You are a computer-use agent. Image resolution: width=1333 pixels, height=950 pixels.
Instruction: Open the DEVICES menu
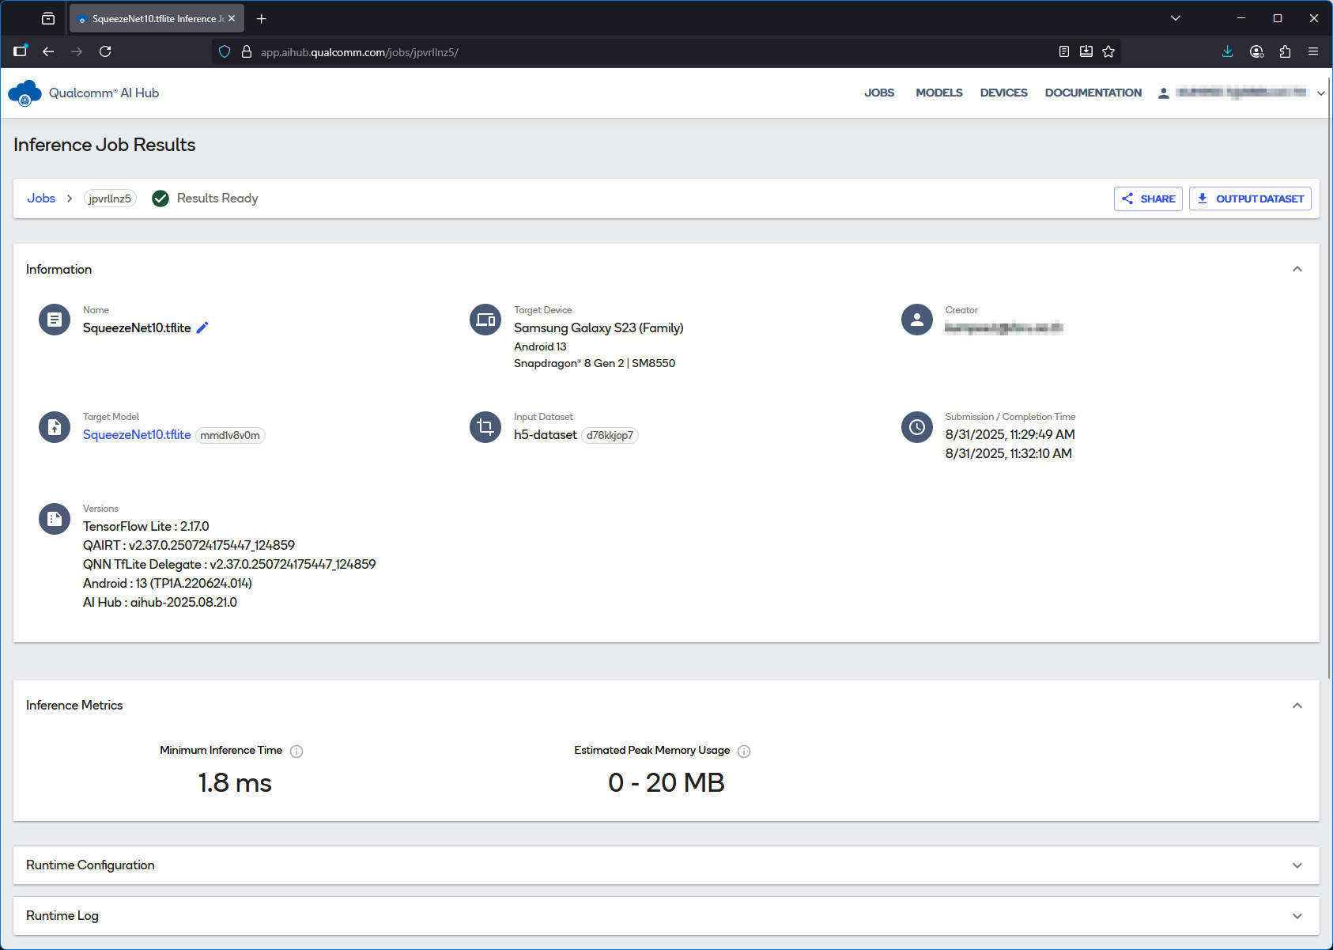(x=1004, y=93)
